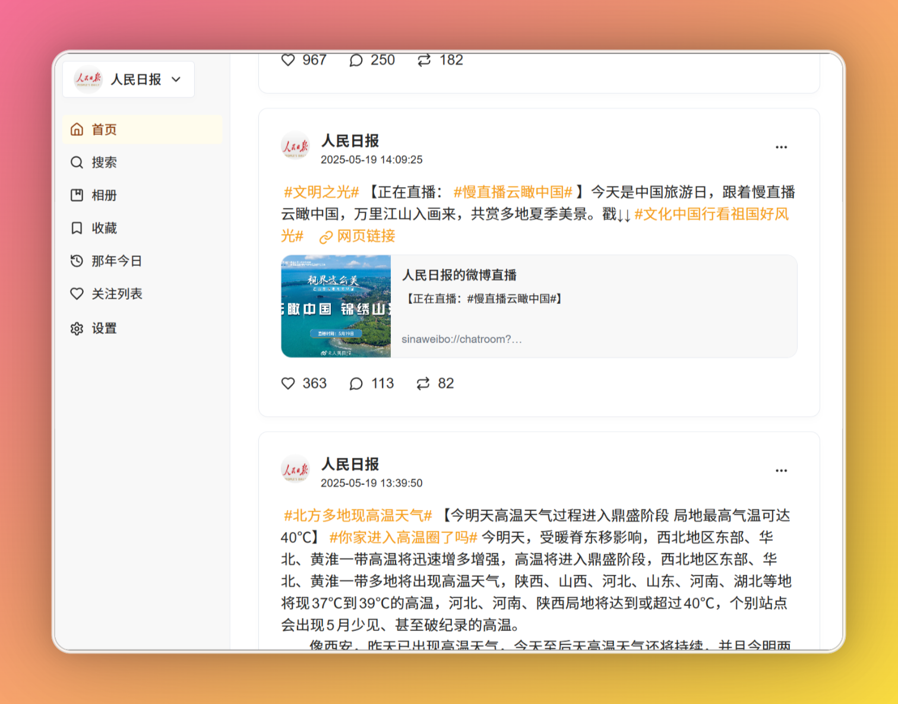The height and width of the screenshot is (704, 898).
Task: Open more options for the 13:39:50 post
Action: (781, 471)
